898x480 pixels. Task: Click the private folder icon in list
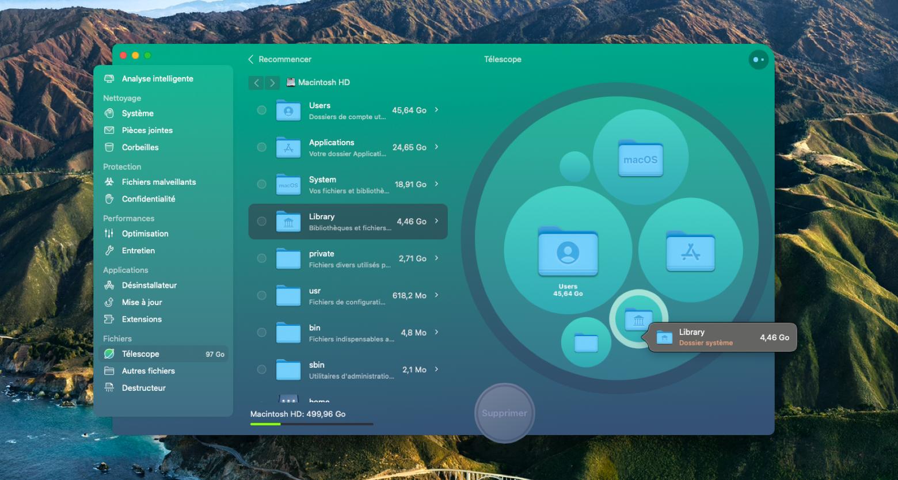pyautogui.click(x=288, y=258)
